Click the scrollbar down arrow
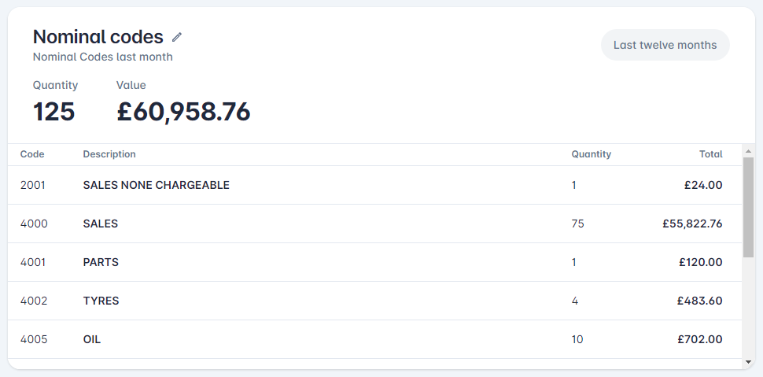The width and height of the screenshot is (763, 377). 748,362
